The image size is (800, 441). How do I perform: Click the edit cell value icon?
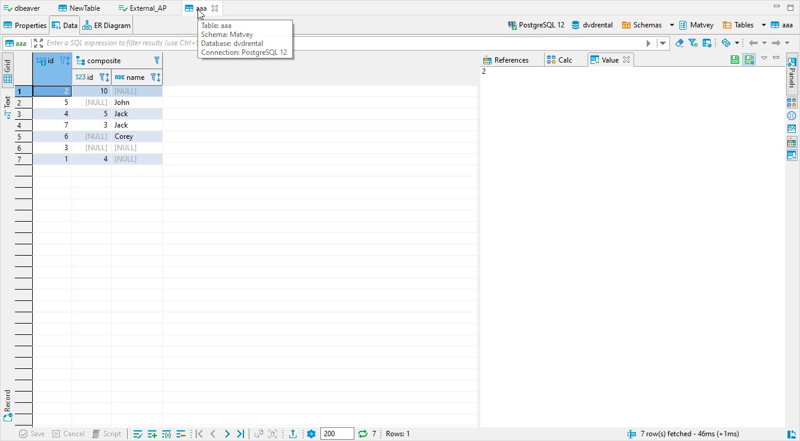tap(138, 434)
